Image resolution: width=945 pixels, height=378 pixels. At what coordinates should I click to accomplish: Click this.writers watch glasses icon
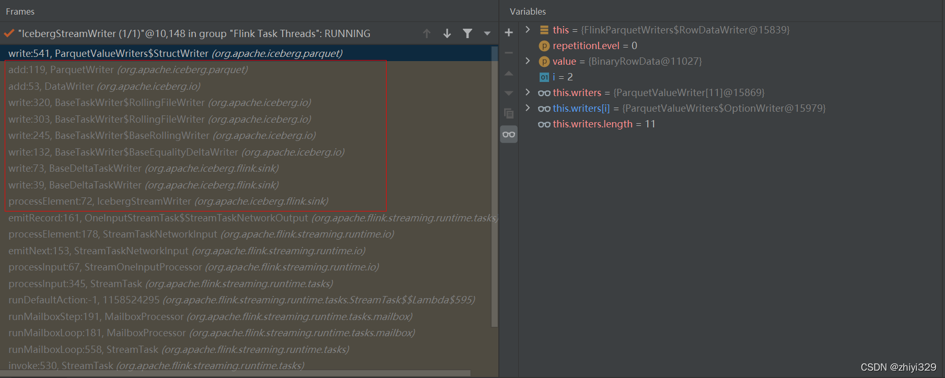[x=544, y=93]
